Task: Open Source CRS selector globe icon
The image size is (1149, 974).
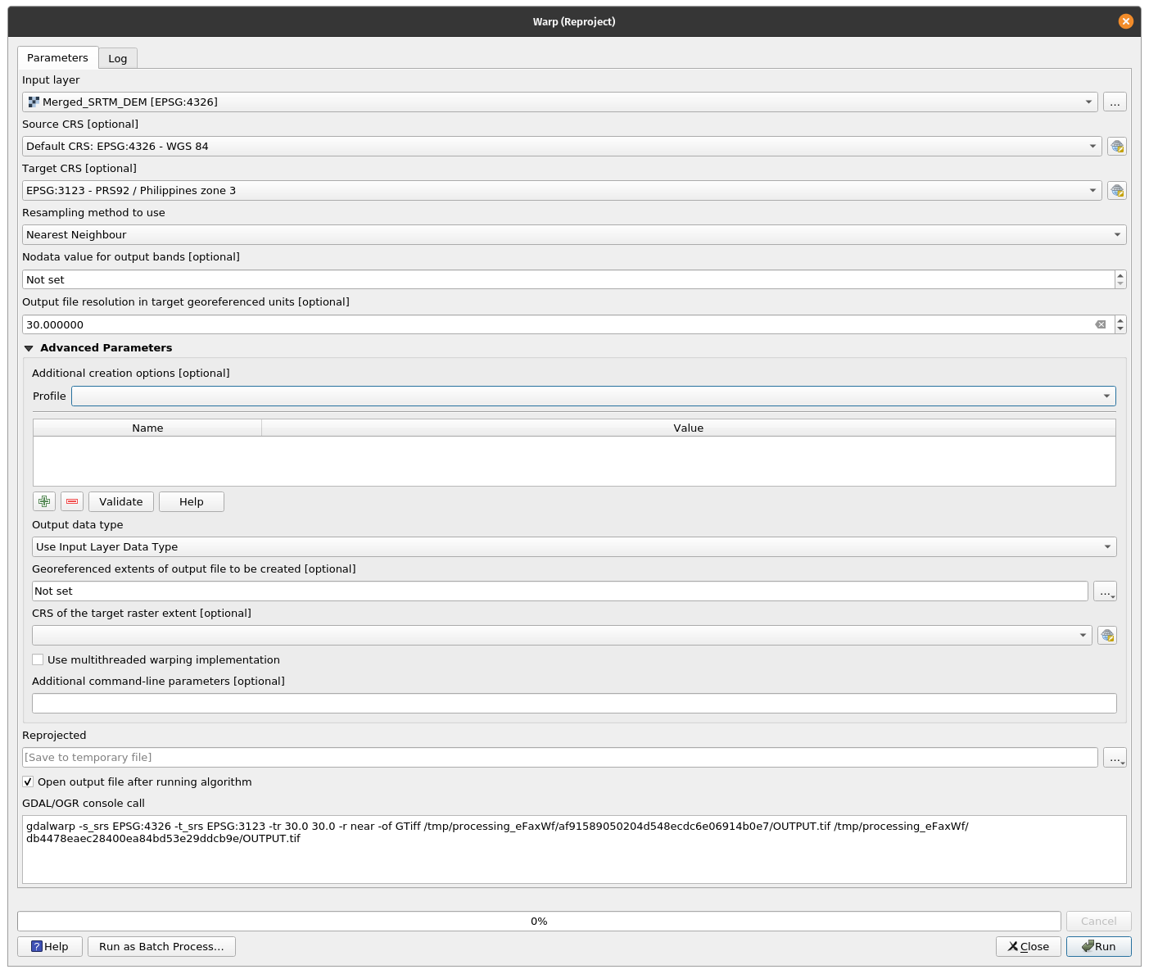Action: point(1116,147)
